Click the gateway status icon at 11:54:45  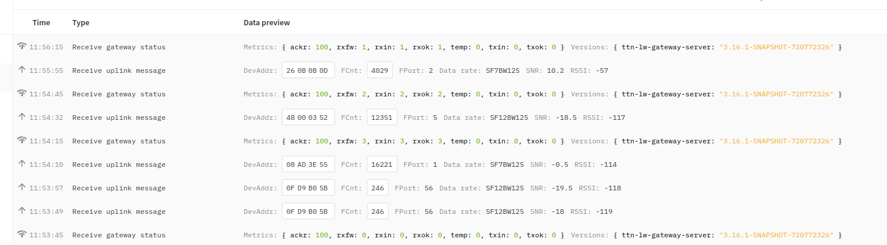pos(22,93)
